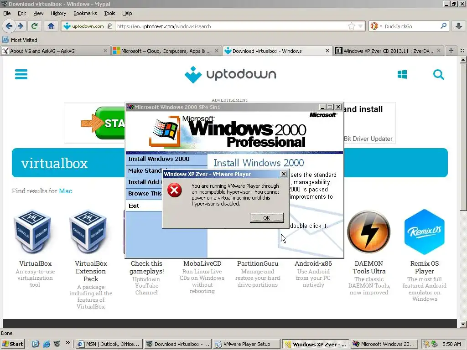Open the downloads arrow button
This screenshot has width=467, height=350.
(459, 26)
